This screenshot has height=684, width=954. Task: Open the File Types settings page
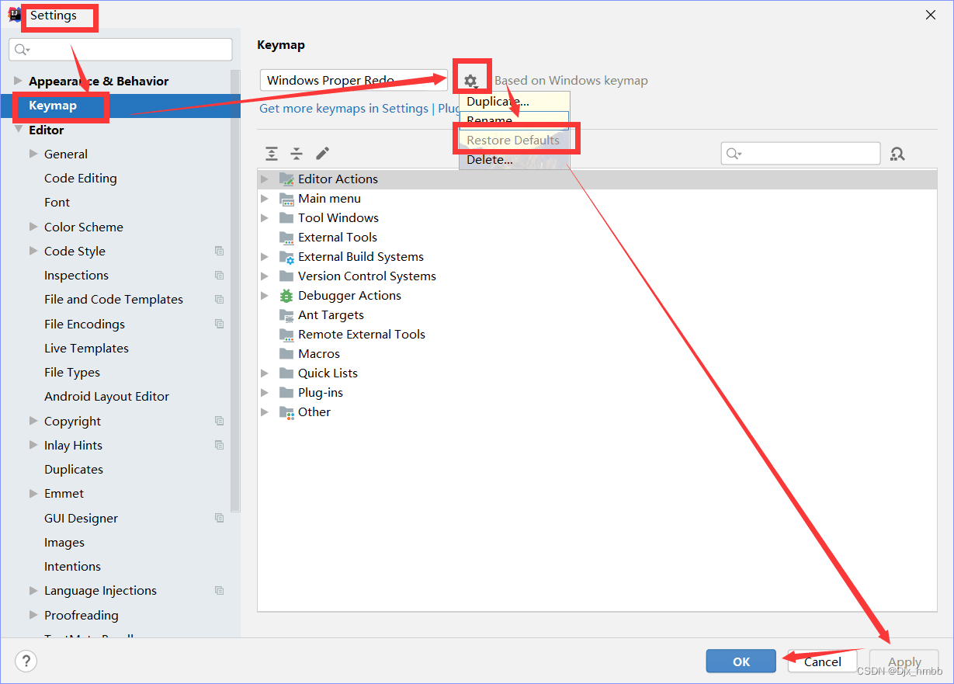click(x=72, y=373)
